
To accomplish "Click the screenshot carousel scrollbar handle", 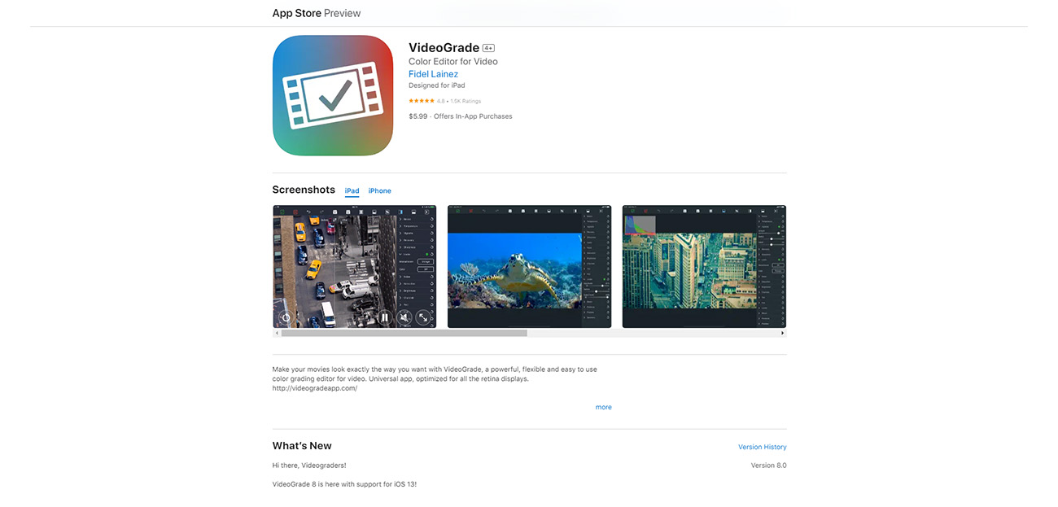I will coord(403,332).
